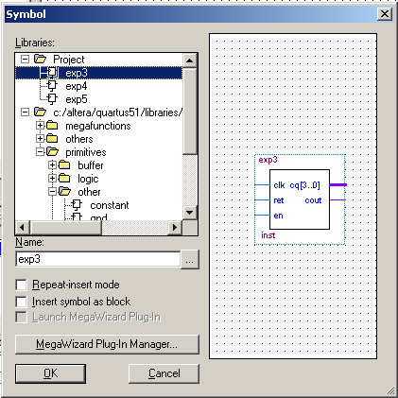Click the altera libraries folder icon
398x398 pixels.
coord(41,112)
